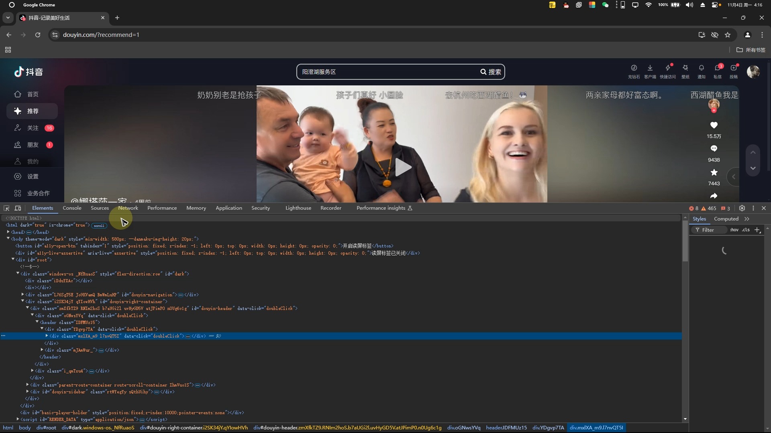771x433 pixels.
Task: Follow the video author avatar
Action: (x=714, y=106)
